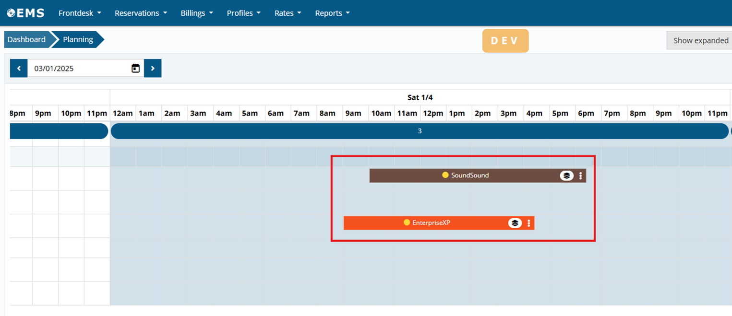Open three-dot menu on EnterpriseXP booking

[x=528, y=223]
